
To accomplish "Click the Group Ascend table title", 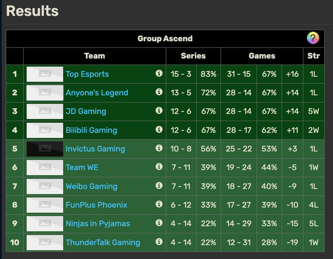I will 165,39.
